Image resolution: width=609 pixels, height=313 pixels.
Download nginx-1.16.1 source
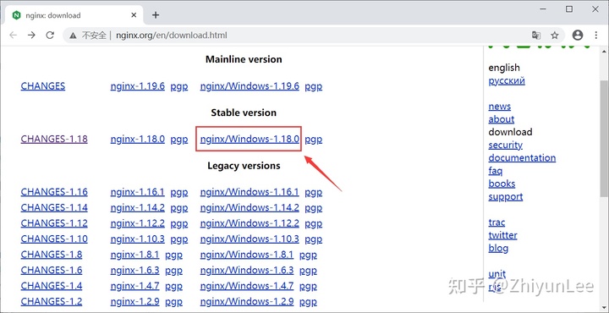point(138,192)
